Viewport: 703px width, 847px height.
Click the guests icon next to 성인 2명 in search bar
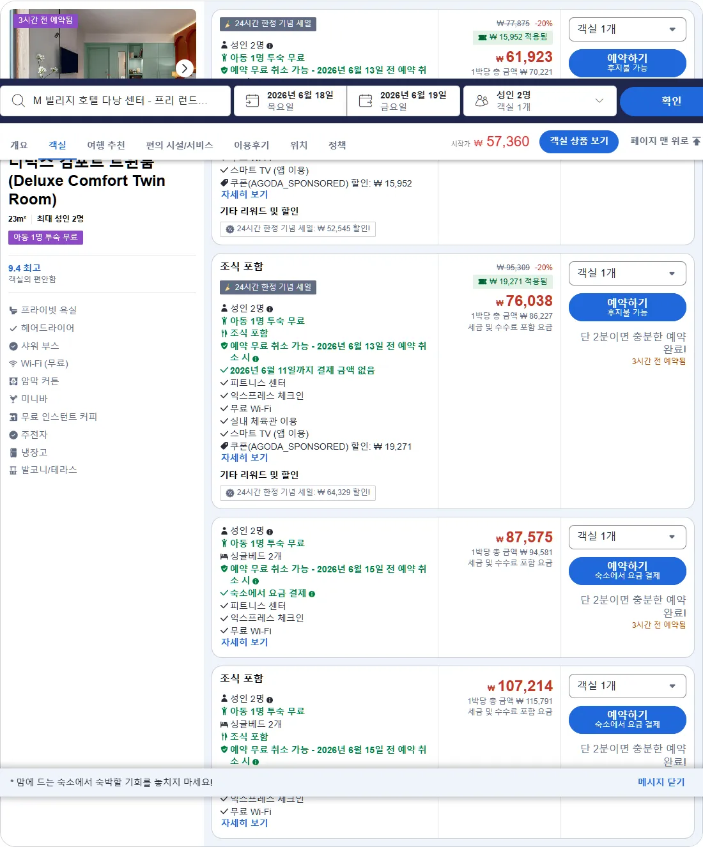click(482, 101)
